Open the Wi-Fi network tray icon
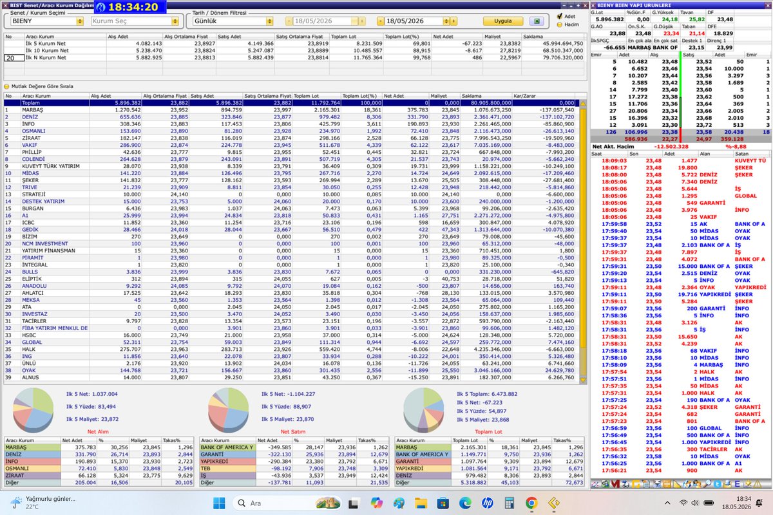Screen dimensions: 773x515 click(684, 502)
